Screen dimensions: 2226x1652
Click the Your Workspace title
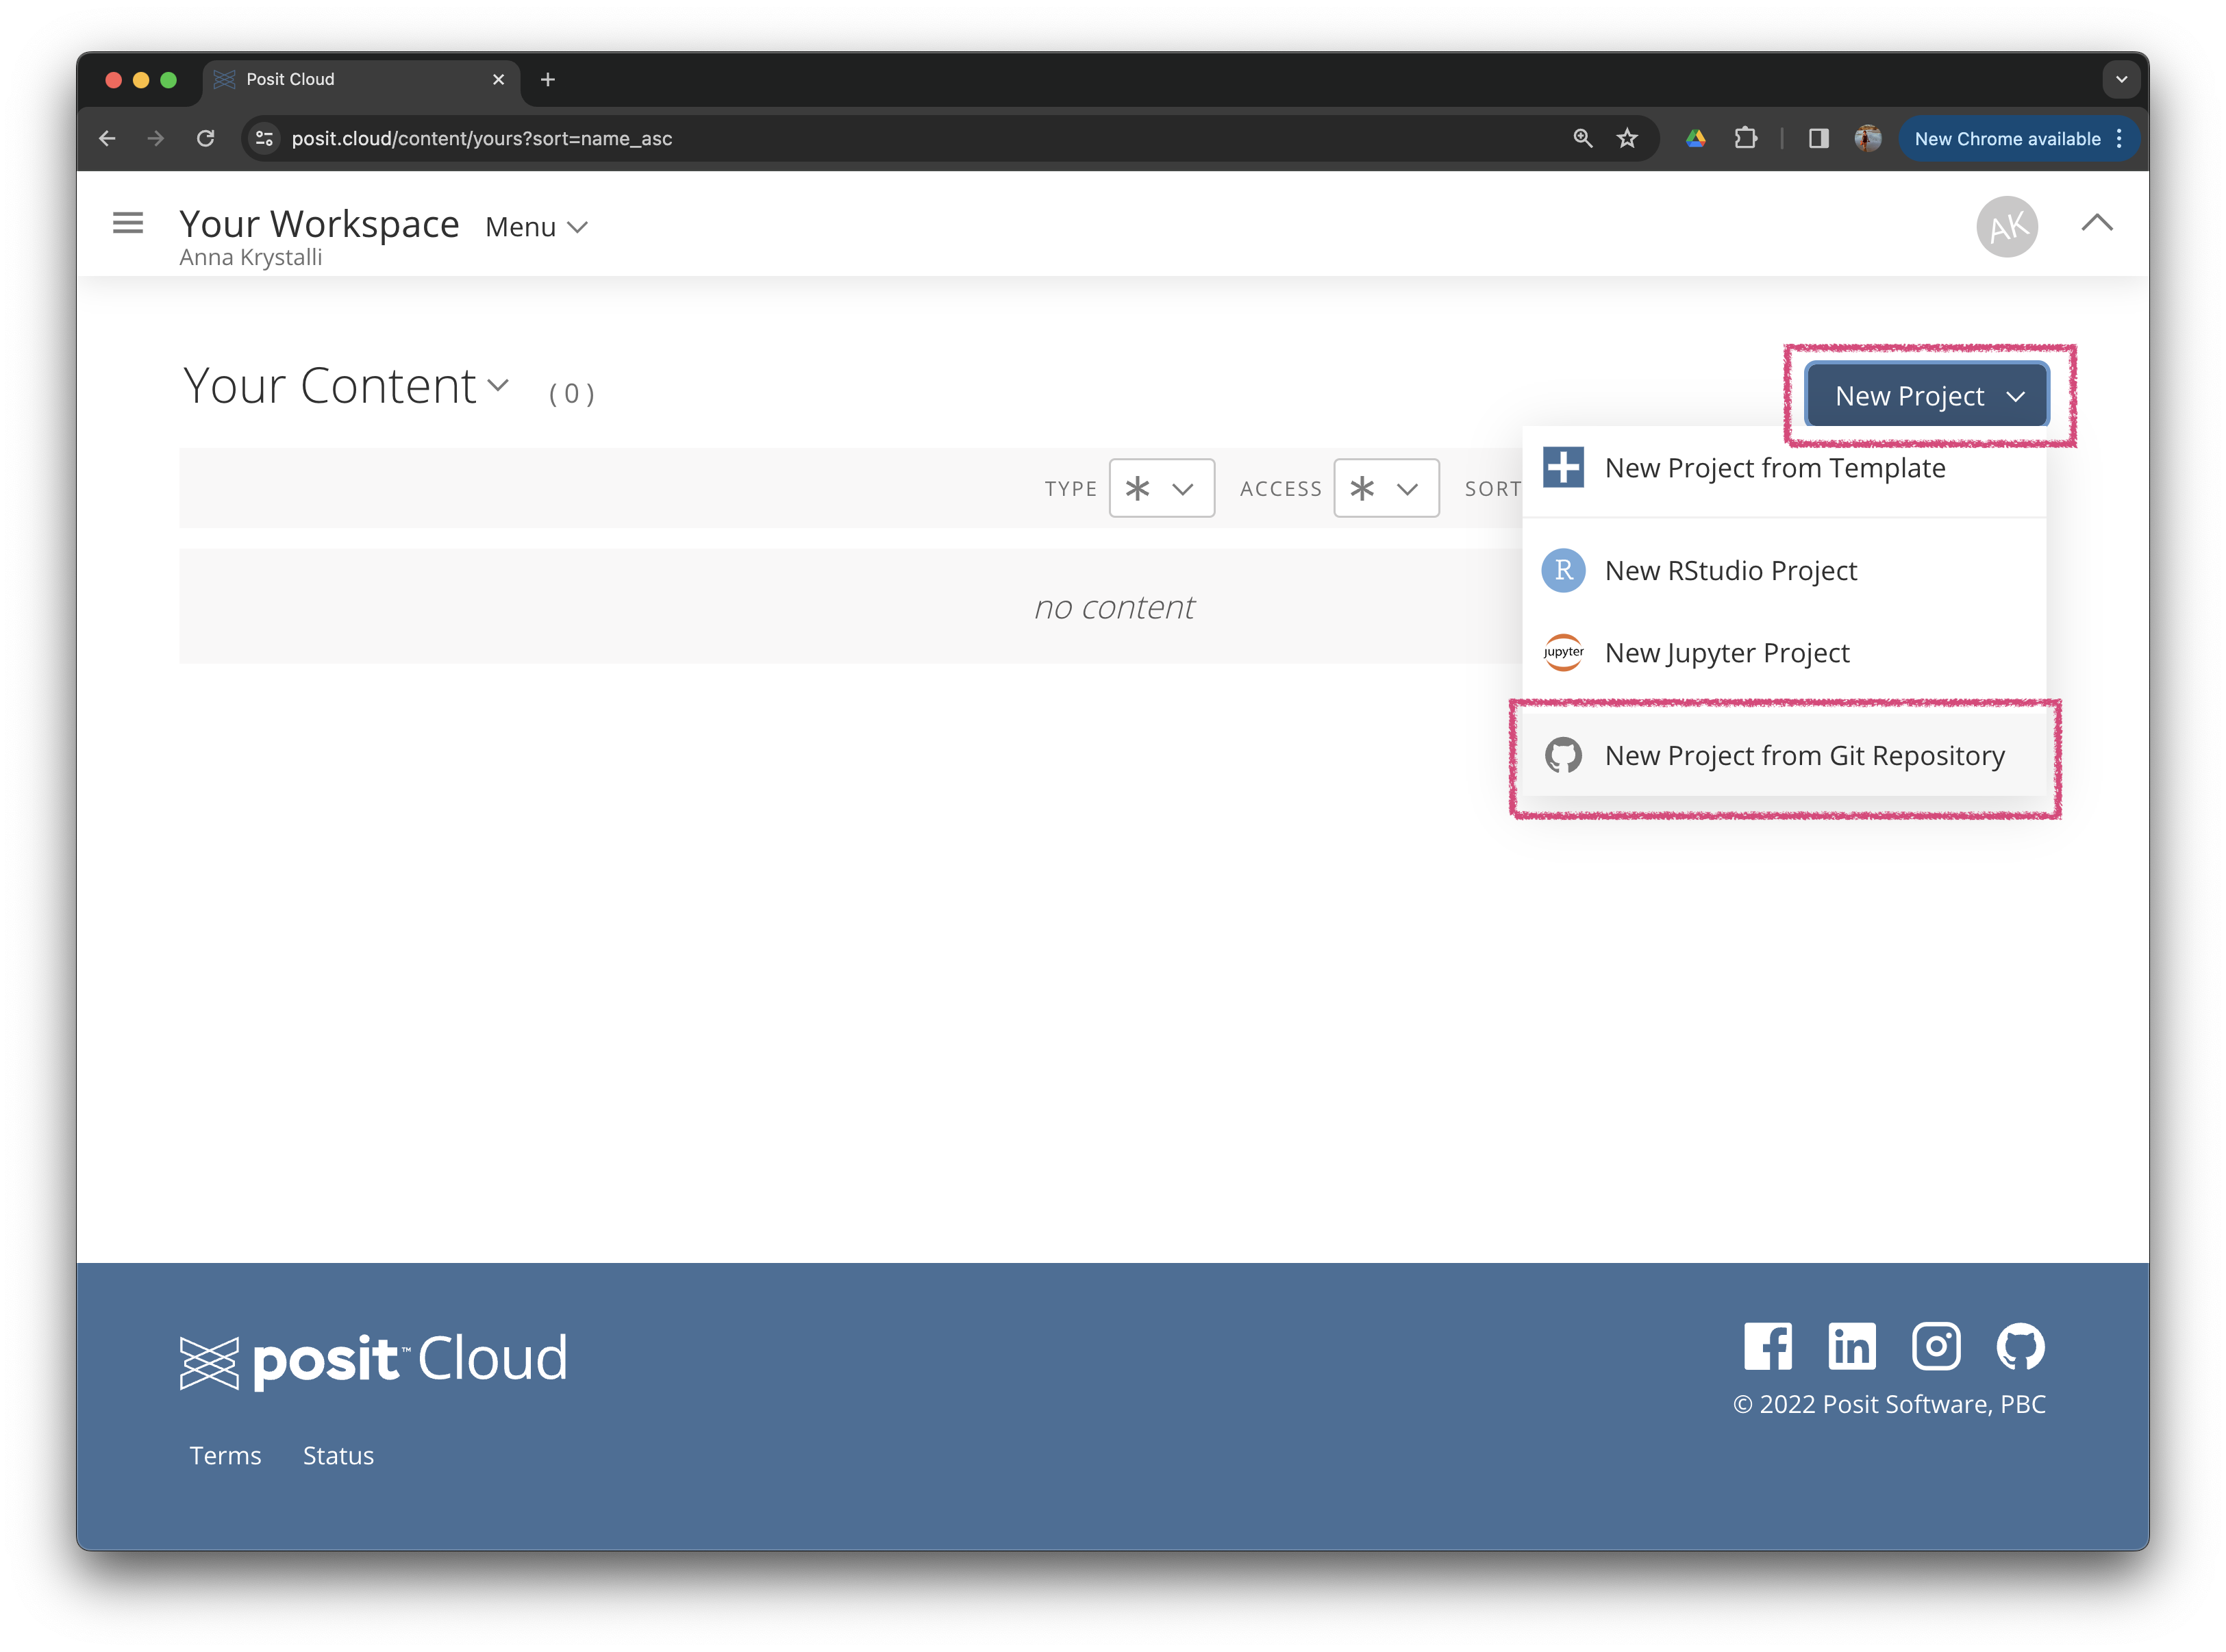pyautogui.click(x=319, y=224)
